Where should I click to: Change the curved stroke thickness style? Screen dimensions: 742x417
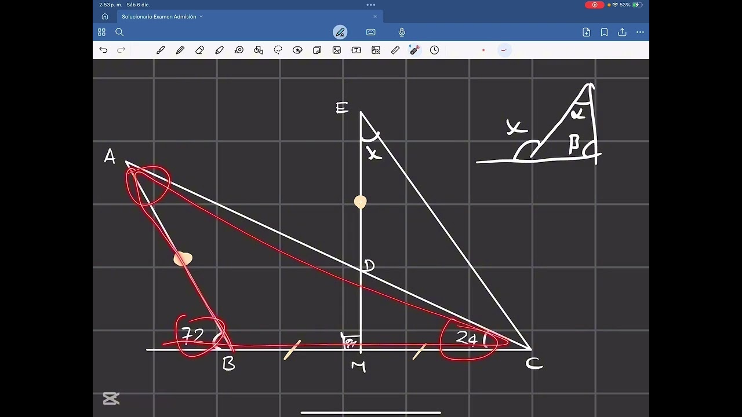[x=503, y=50]
